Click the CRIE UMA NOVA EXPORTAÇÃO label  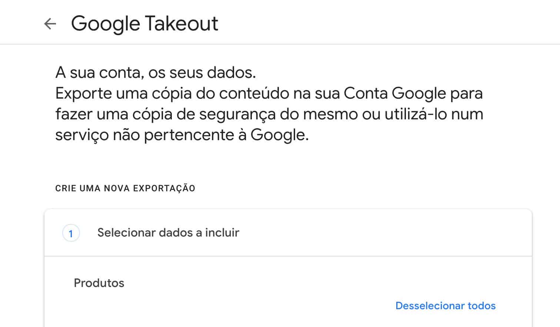coord(125,188)
